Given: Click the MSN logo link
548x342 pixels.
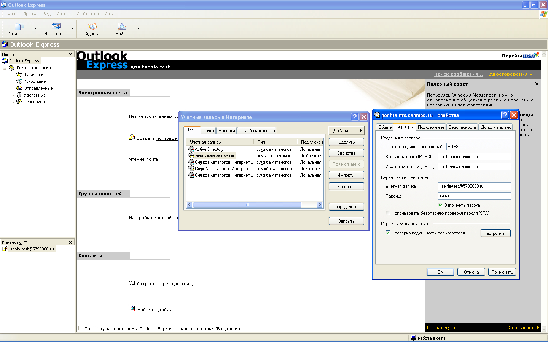Looking at the screenshot, I should (530, 55).
